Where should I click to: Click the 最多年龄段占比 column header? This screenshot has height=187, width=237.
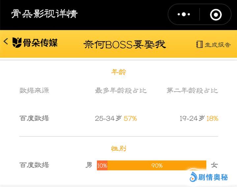coord(121,91)
